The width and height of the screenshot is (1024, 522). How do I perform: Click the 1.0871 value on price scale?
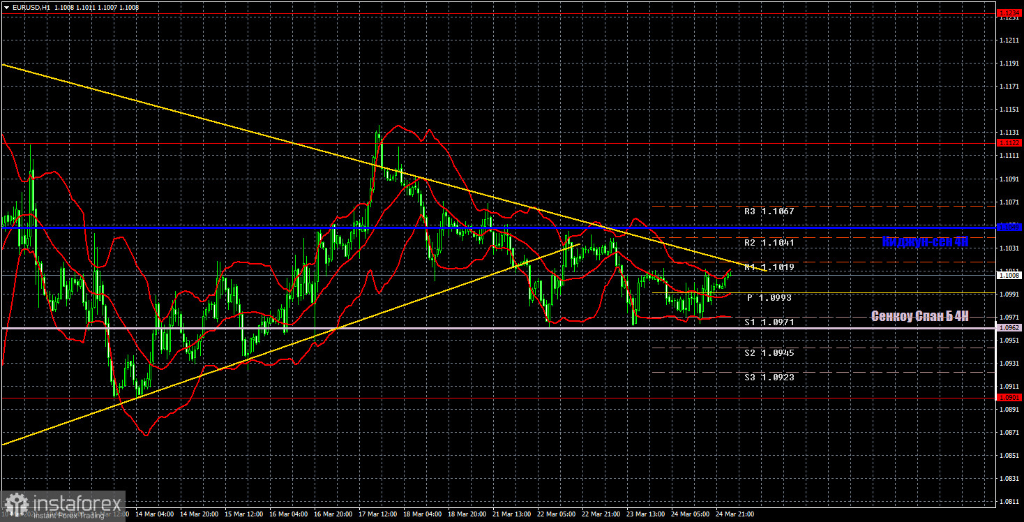coord(1009,433)
